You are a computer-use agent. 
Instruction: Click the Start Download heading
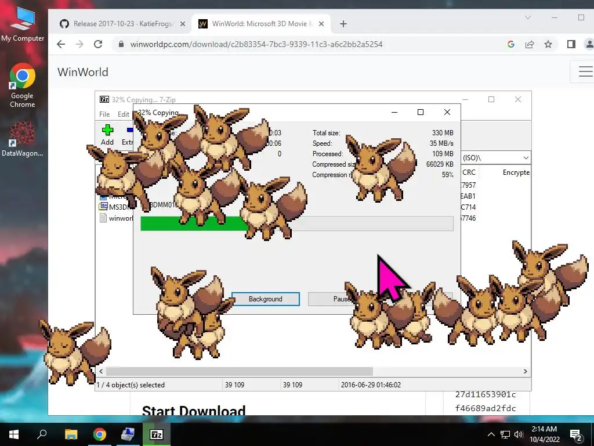click(194, 411)
